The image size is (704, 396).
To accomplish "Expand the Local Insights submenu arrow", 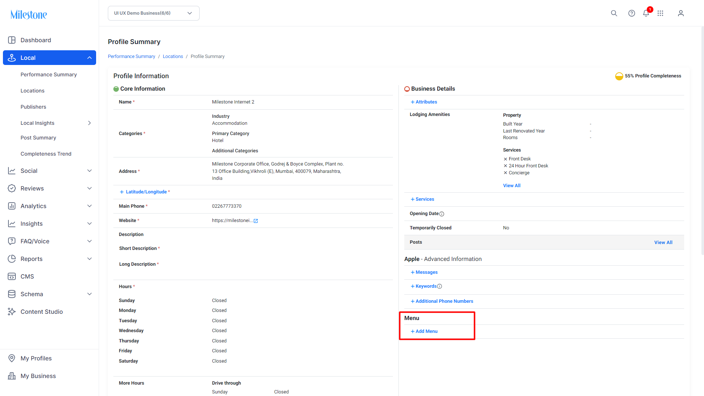I will 90,123.
